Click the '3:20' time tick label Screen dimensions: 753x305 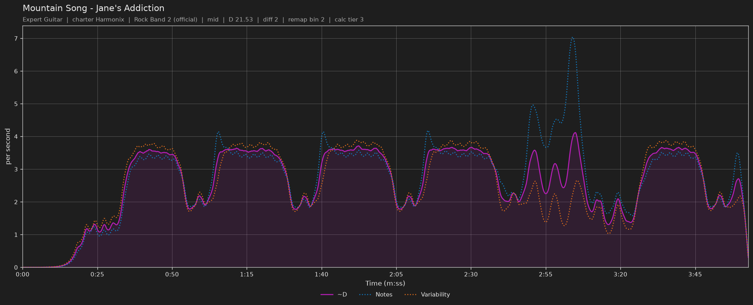click(x=620, y=274)
